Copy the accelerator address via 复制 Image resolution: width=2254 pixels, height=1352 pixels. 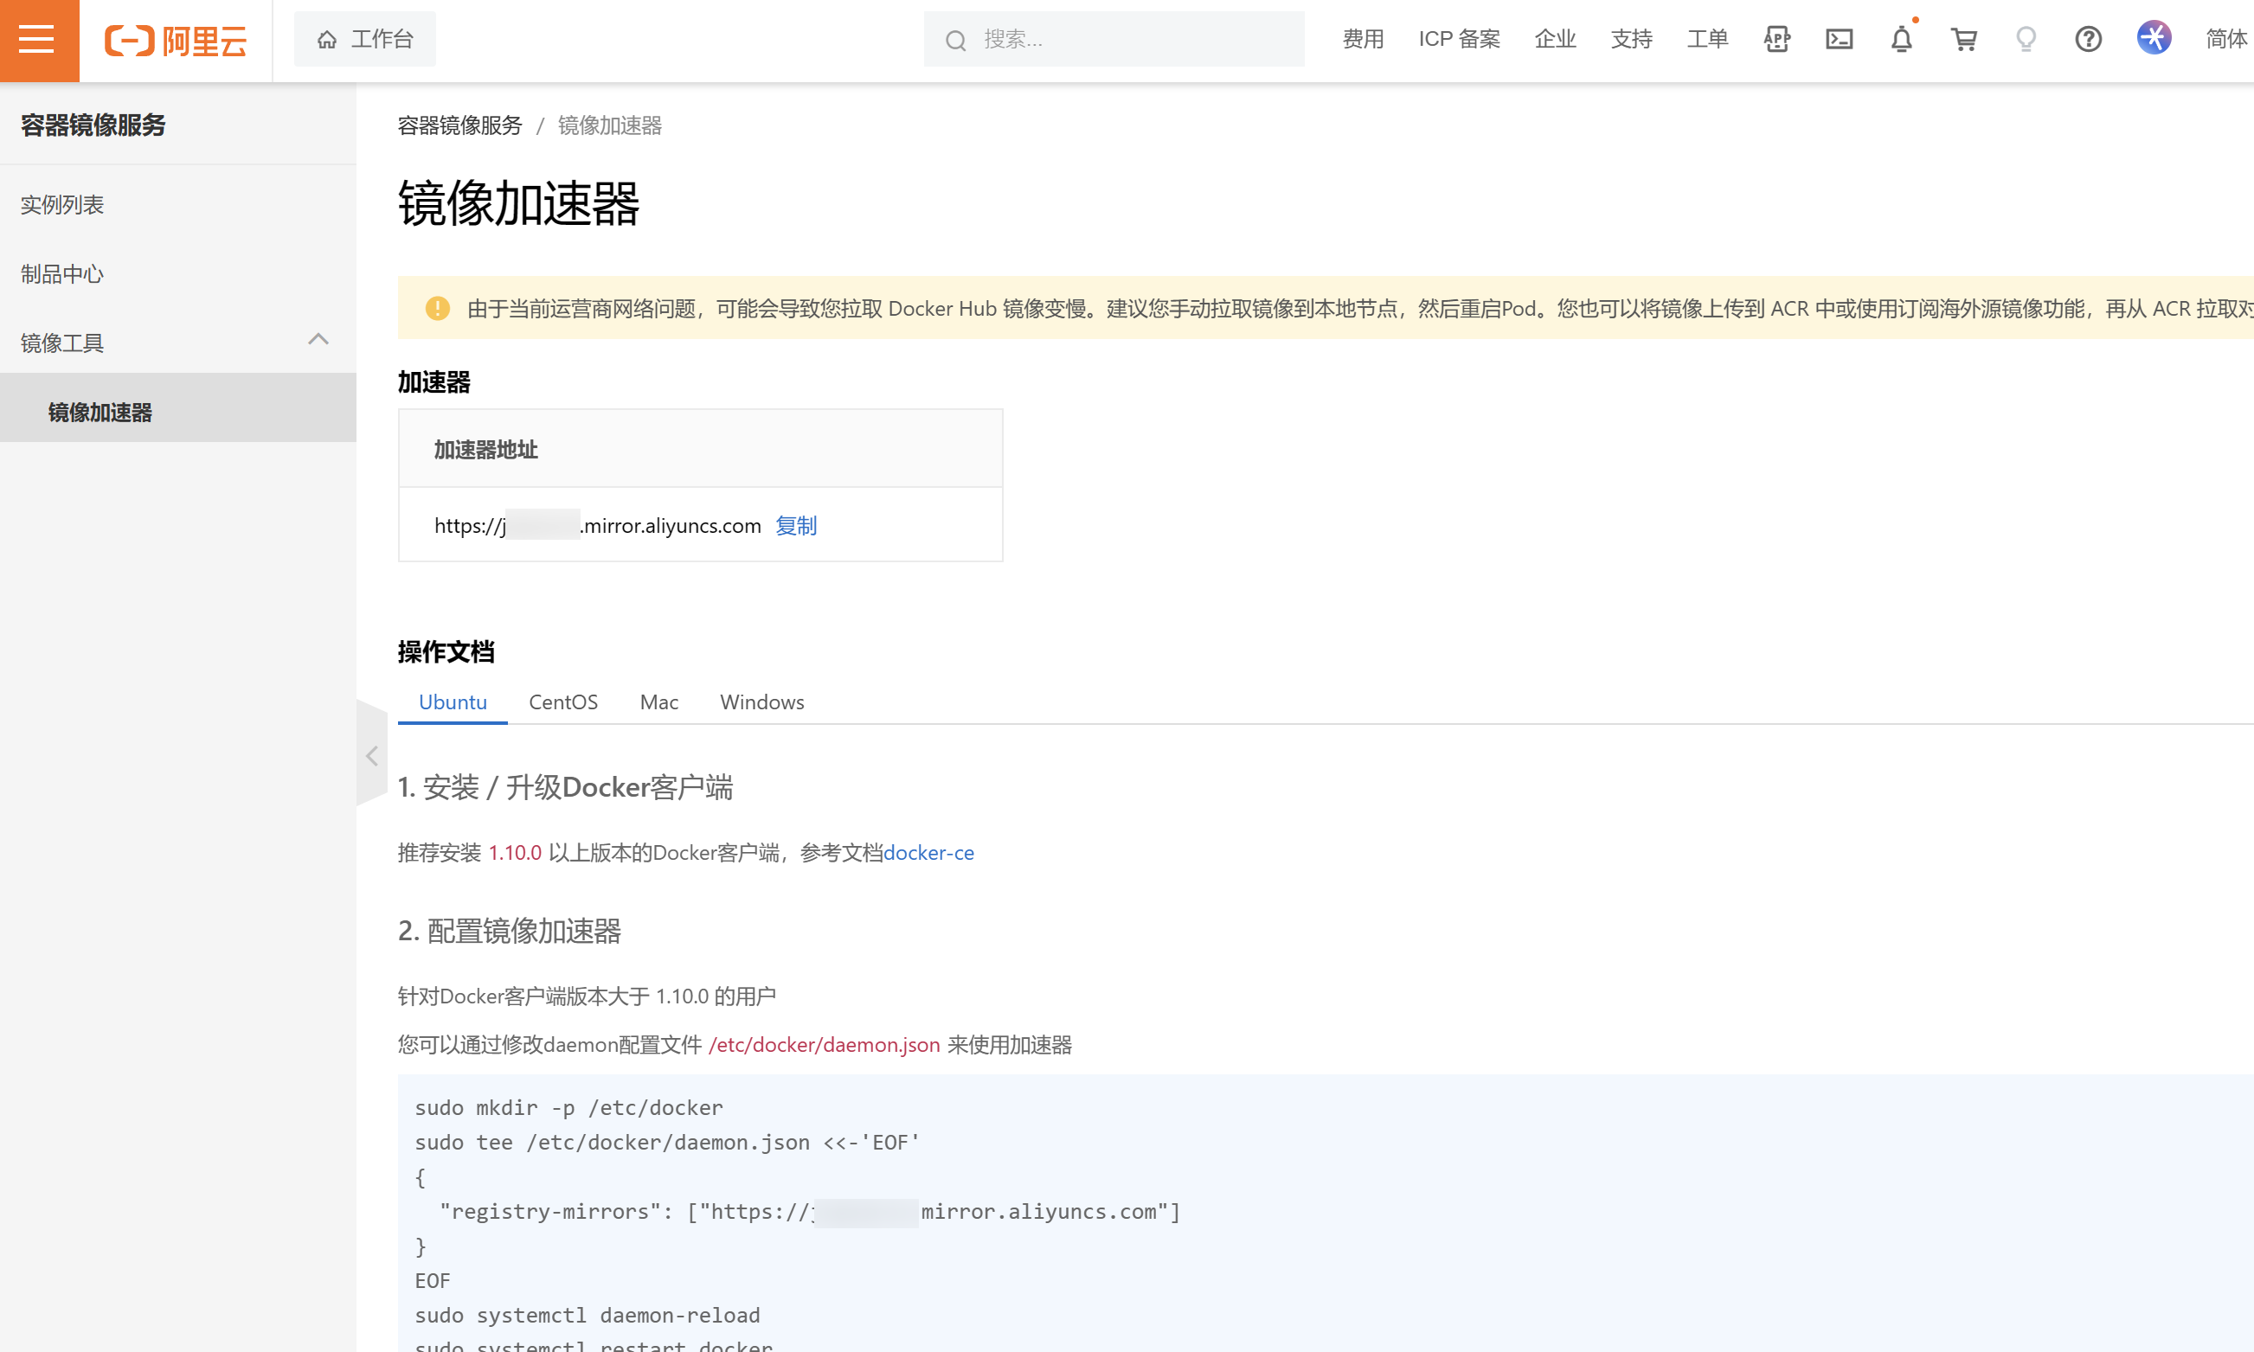click(795, 526)
